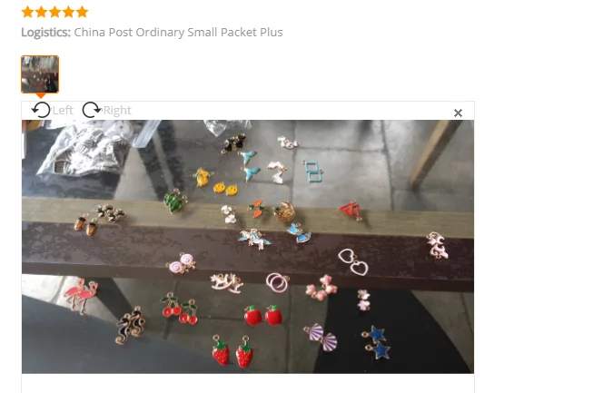Click the second orange rating star

(x=41, y=12)
